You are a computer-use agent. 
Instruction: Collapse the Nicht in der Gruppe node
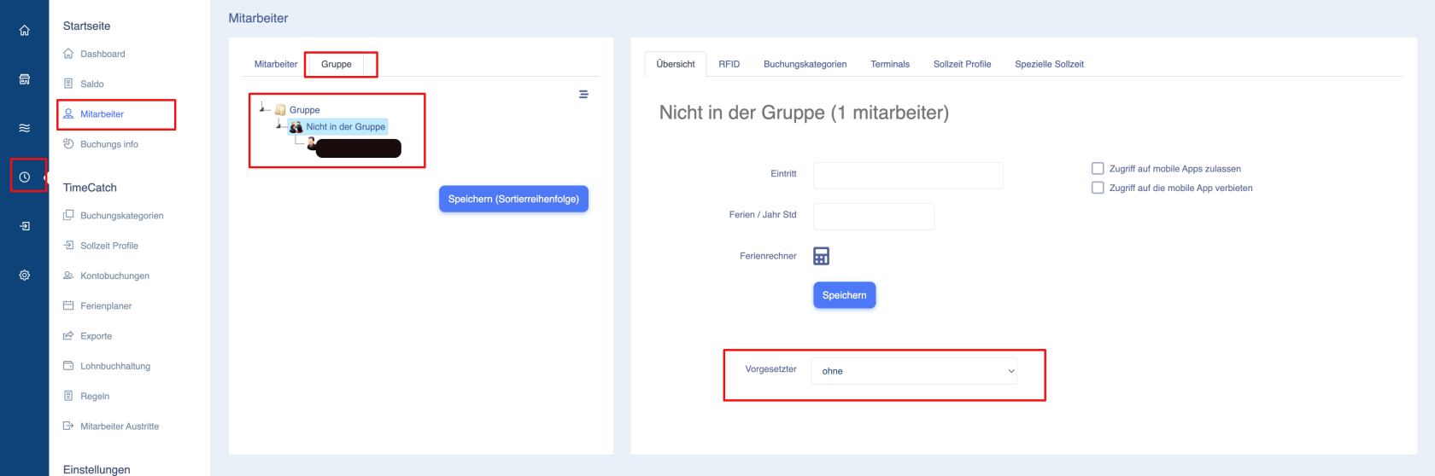(x=279, y=125)
